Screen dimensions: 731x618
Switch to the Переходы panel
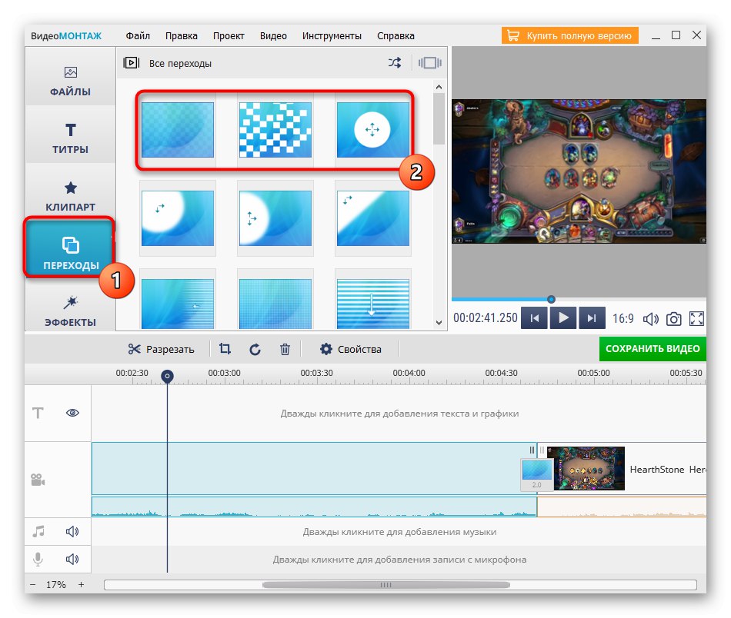(69, 248)
